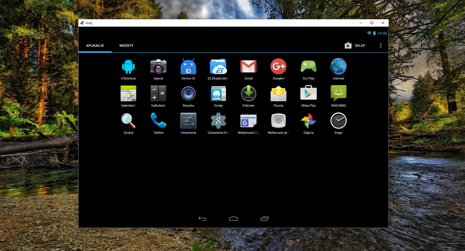Open the three-dot overflow menu
This screenshot has width=465, height=251.
(381, 45)
